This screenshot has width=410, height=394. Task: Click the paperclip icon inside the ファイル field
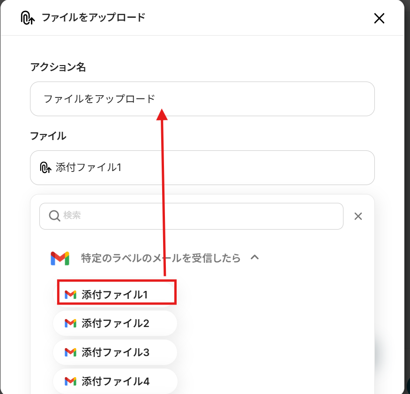pos(45,168)
